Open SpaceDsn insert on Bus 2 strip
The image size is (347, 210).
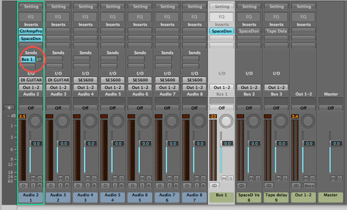tap(249, 31)
